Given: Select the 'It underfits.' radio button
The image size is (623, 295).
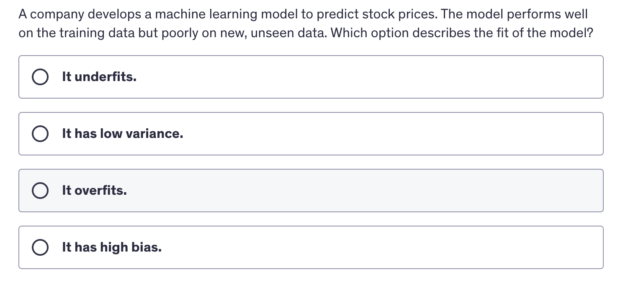Looking at the screenshot, I should pos(40,77).
